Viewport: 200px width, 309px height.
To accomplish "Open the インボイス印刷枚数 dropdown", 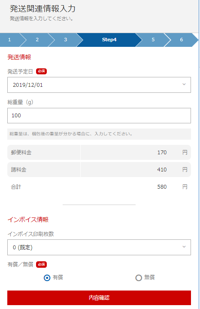I will coord(99,247).
